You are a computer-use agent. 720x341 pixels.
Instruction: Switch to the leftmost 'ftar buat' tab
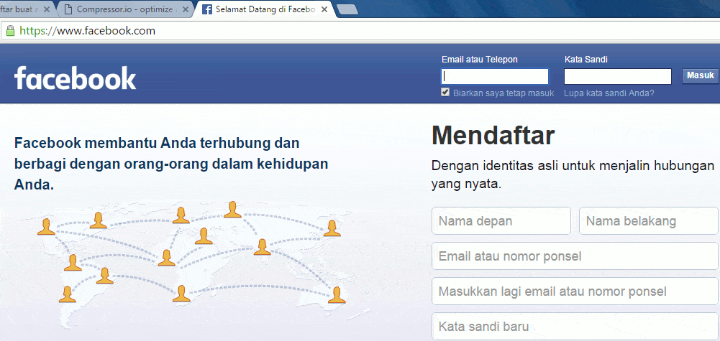(25, 9)
